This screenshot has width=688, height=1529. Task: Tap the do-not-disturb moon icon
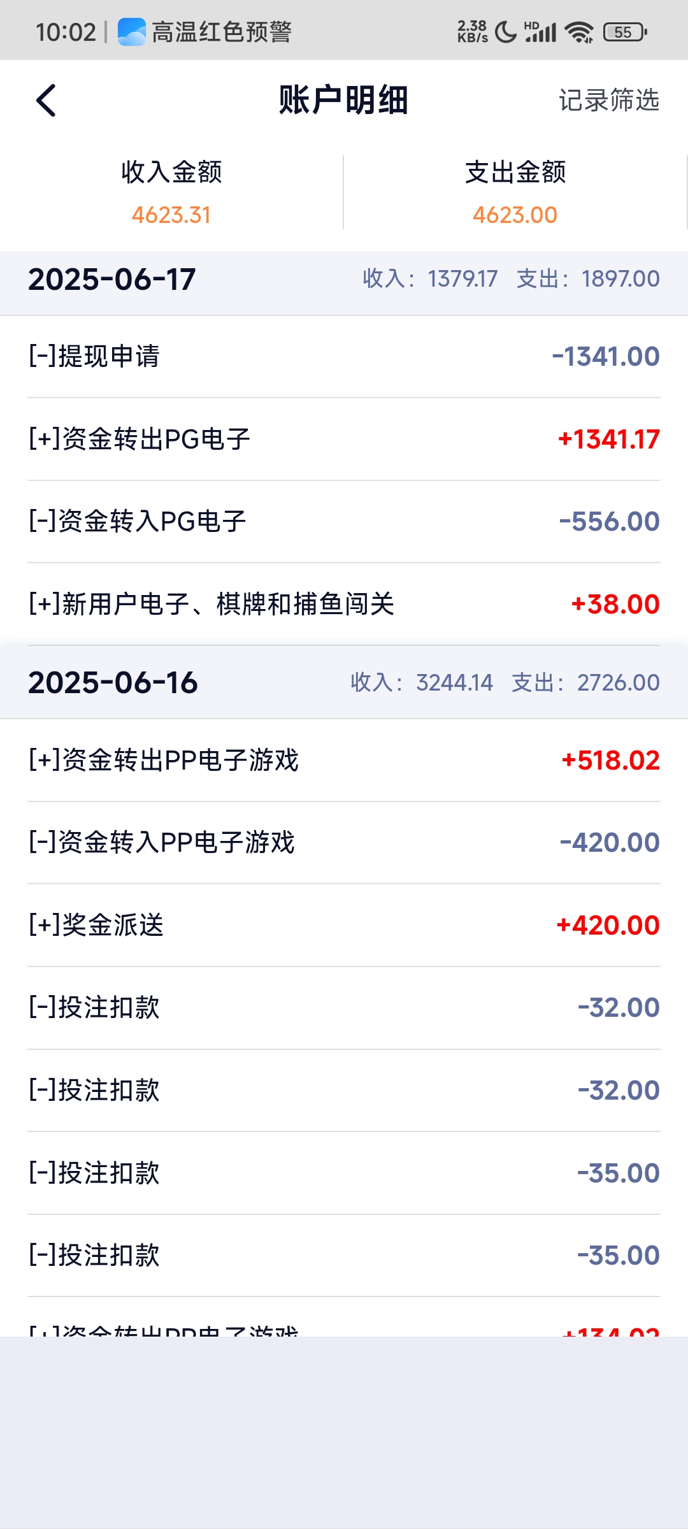[505, 32]
